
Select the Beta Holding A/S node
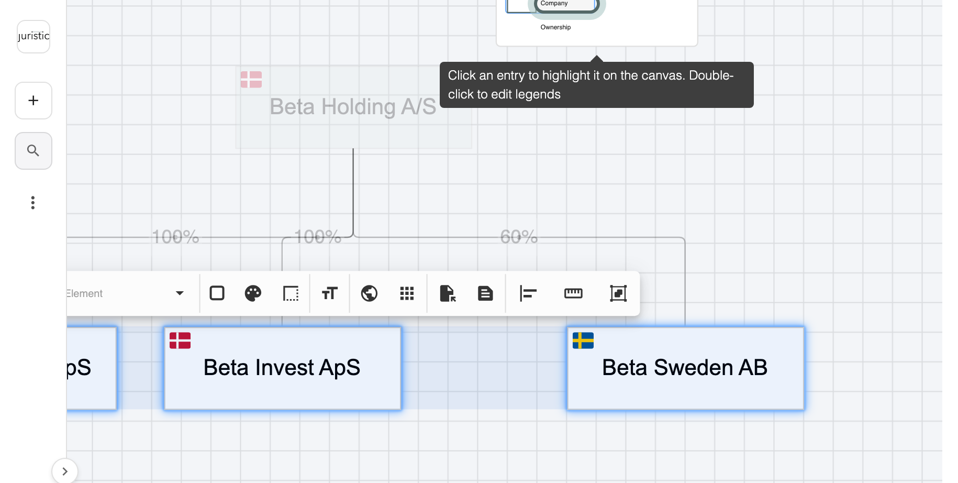click(x=353, y=107)
